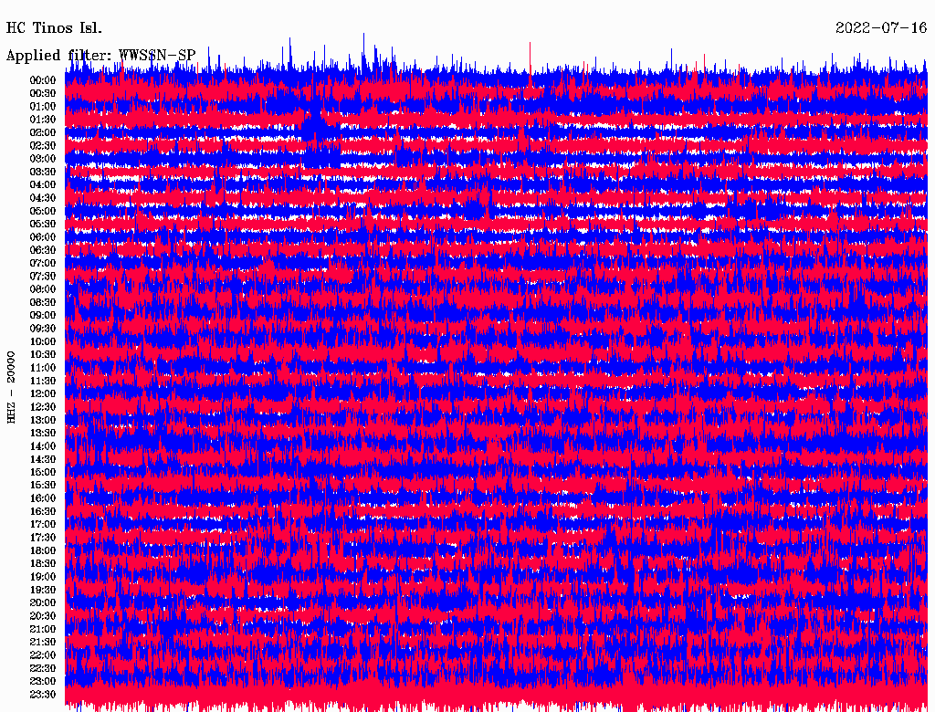Select the 19:30 time label

(x=43, y=590)
